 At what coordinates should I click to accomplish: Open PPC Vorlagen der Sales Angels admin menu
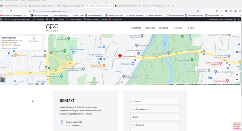tap(18, 20)
